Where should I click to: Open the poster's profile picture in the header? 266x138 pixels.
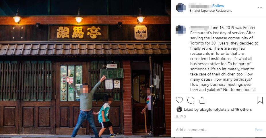click(x=181, y=8)
